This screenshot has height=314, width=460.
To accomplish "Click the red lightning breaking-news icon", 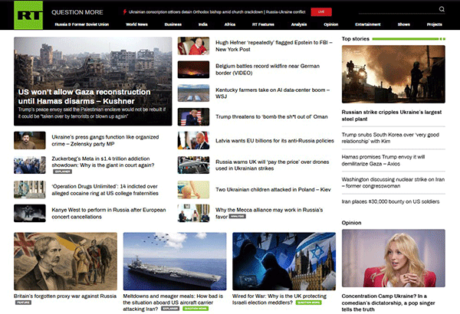I will pyautogui.click(x=125, y=11).
